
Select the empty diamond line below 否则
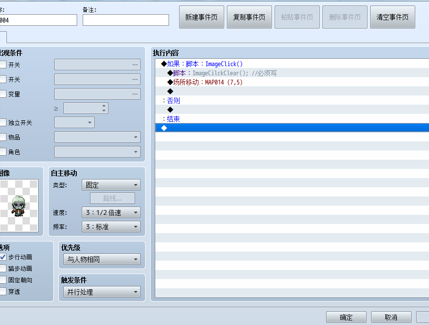(x=292, y=110)
